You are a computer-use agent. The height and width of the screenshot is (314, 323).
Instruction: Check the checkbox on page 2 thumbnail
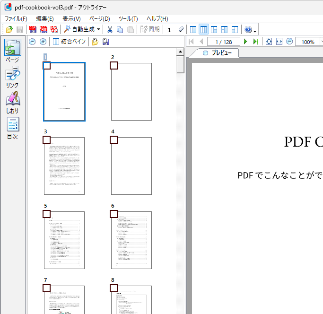(113, 65)
